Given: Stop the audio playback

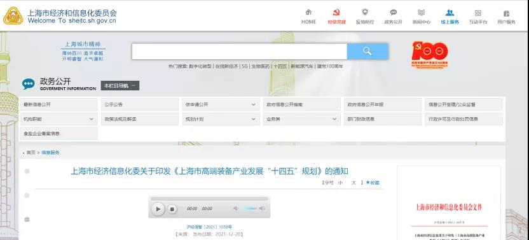Looking at the screenshot, I should pos(172,209).
